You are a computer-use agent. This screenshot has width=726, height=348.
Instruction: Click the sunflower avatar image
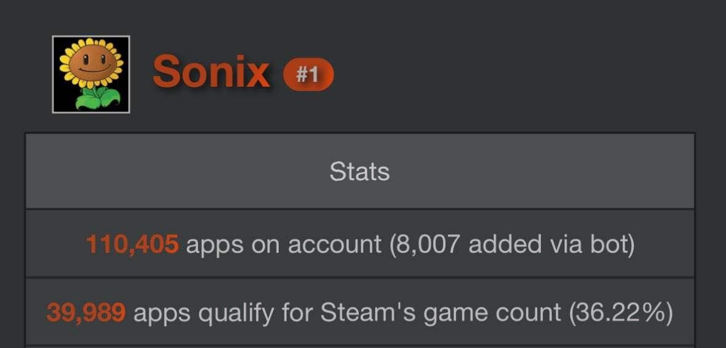pyautogui.click(x=91, y=74)
